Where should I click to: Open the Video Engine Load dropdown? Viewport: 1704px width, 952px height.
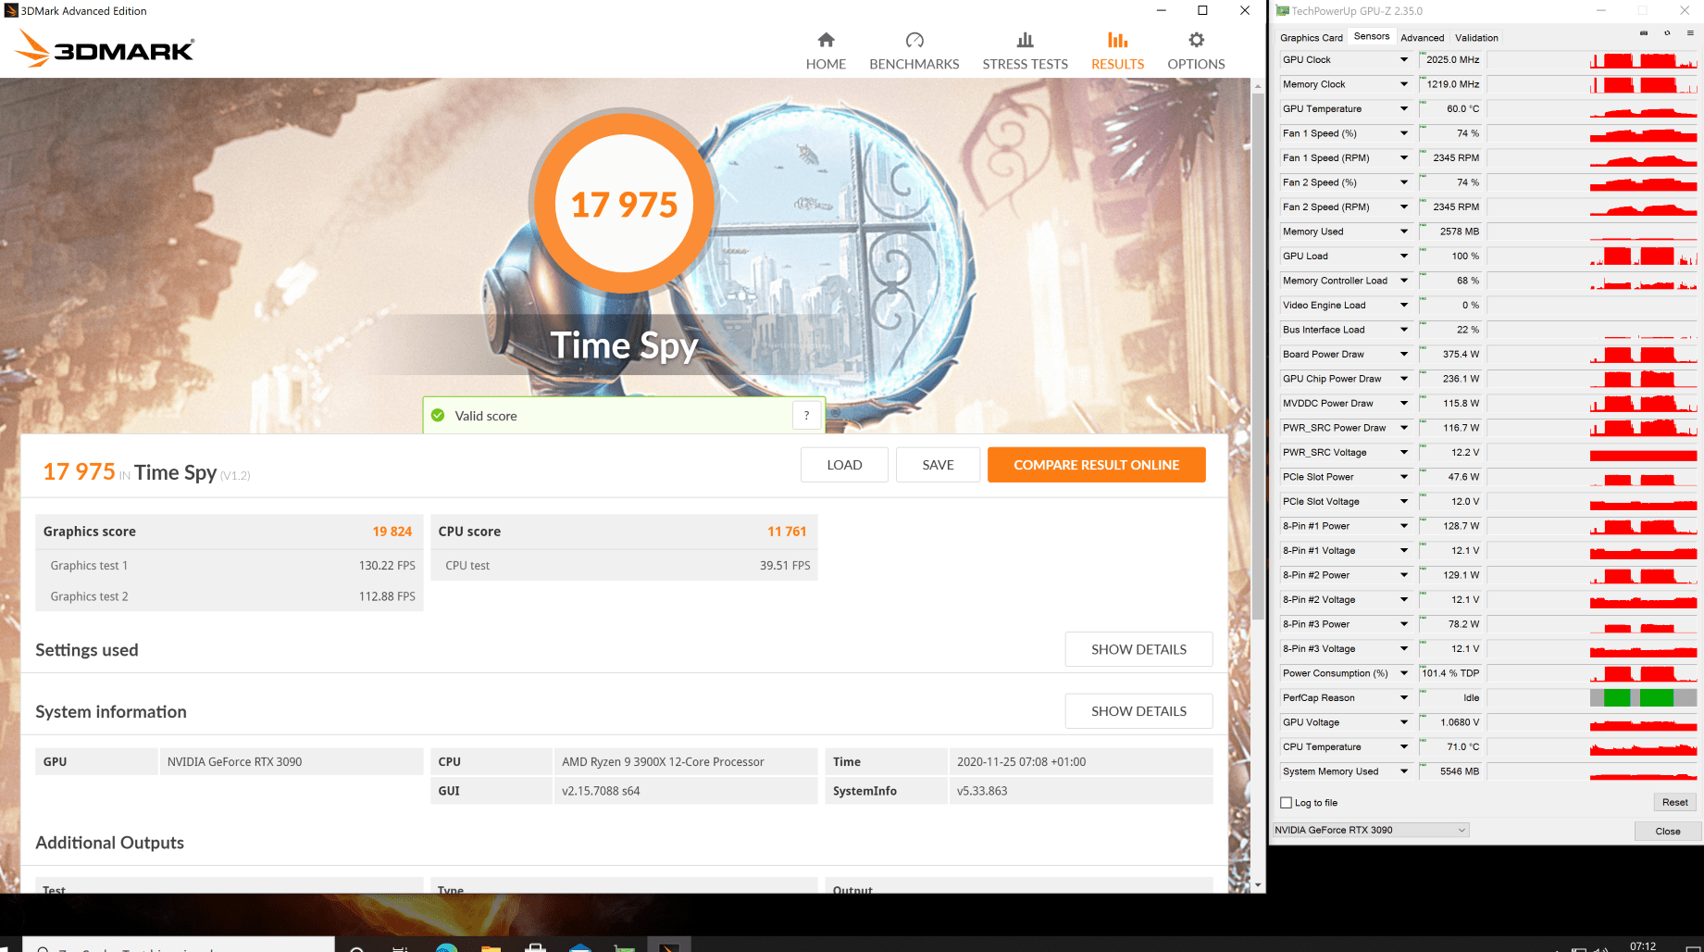(1404, 306)
